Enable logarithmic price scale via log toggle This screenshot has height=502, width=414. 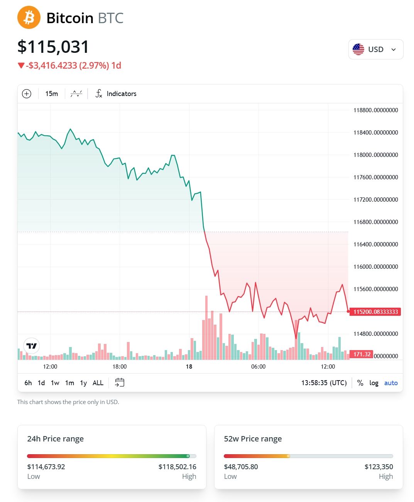tap(373, 382)
